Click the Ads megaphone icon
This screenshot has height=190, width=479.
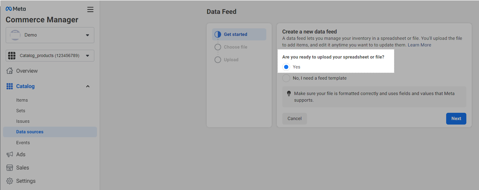[10, 154]
